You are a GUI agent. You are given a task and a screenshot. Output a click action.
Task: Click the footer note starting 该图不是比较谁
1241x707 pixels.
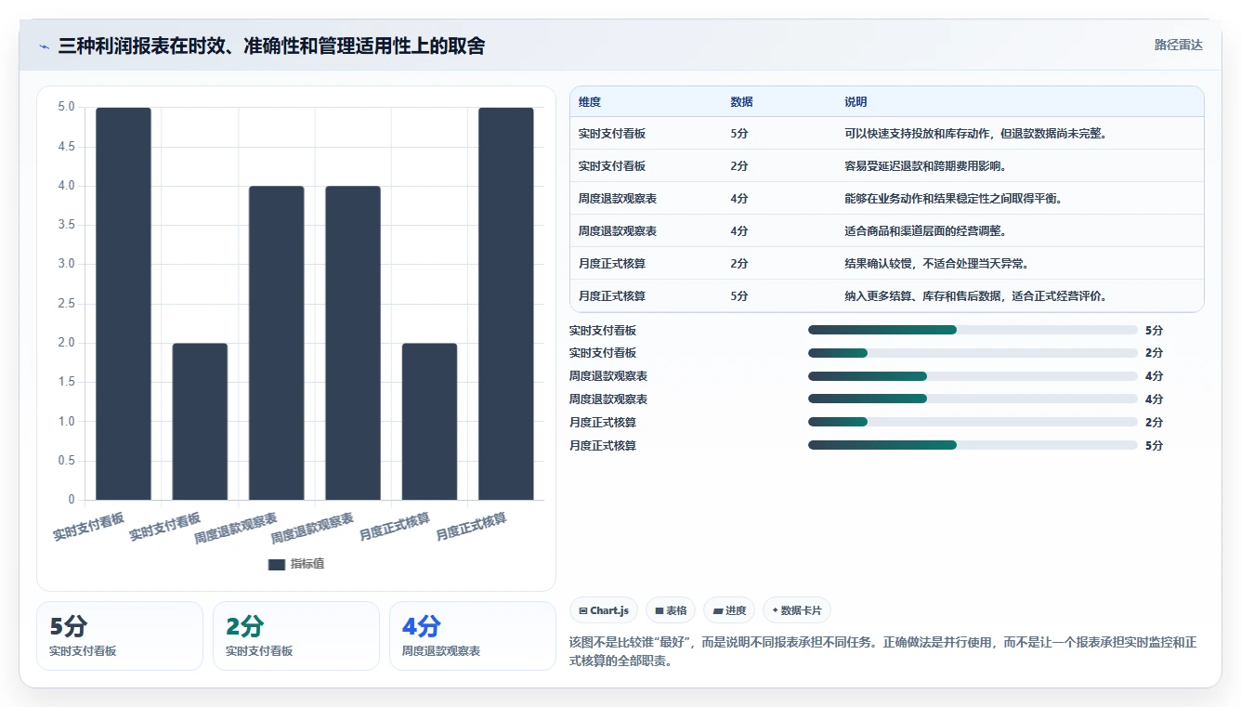tap(882, 652)
